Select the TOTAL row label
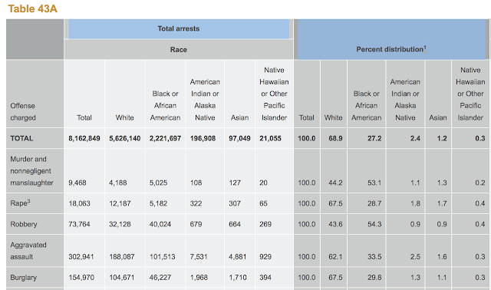This screenshot has width=491, height=290. 21,138
